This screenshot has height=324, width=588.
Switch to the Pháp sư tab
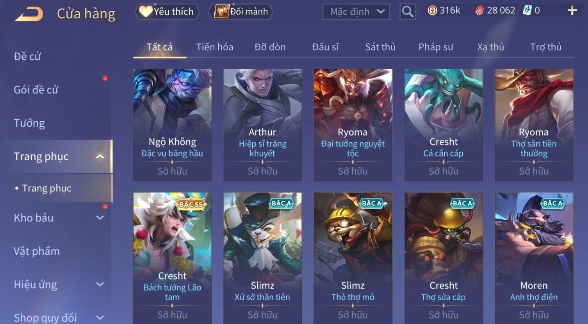point(436,47)
